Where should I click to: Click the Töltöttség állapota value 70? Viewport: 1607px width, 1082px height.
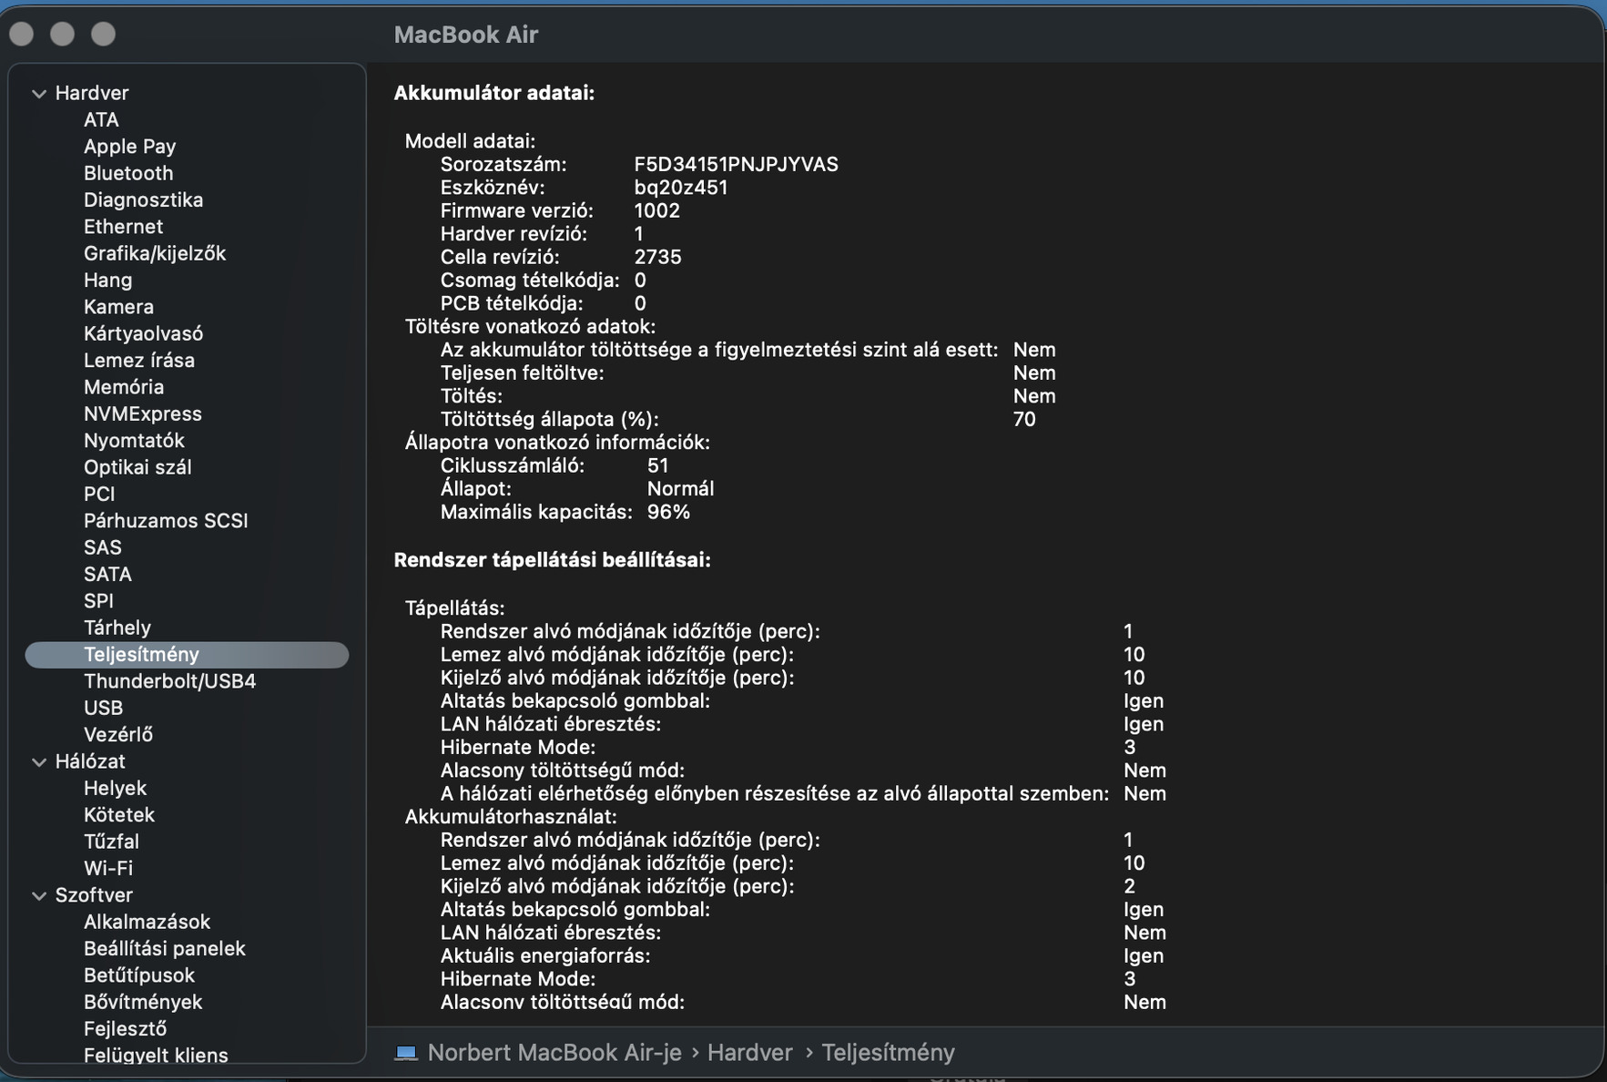pos(1024,420)
